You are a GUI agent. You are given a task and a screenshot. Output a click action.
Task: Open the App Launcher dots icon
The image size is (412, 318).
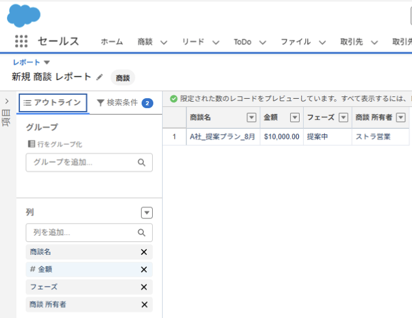tap(21, 41)
